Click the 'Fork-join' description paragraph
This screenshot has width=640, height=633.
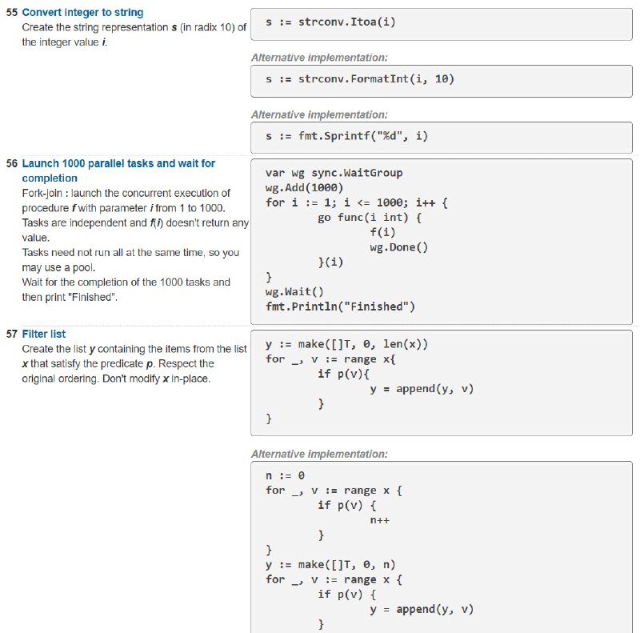135,245
